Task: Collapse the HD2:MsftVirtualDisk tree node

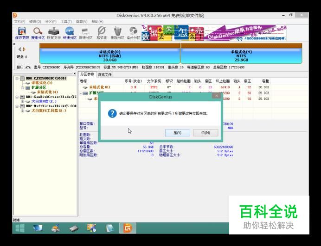Action: click(17, 106)
